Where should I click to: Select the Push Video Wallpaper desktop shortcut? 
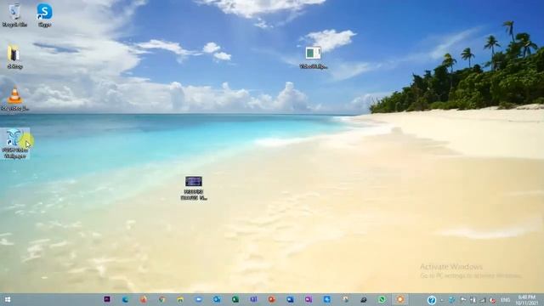point(15,144)
